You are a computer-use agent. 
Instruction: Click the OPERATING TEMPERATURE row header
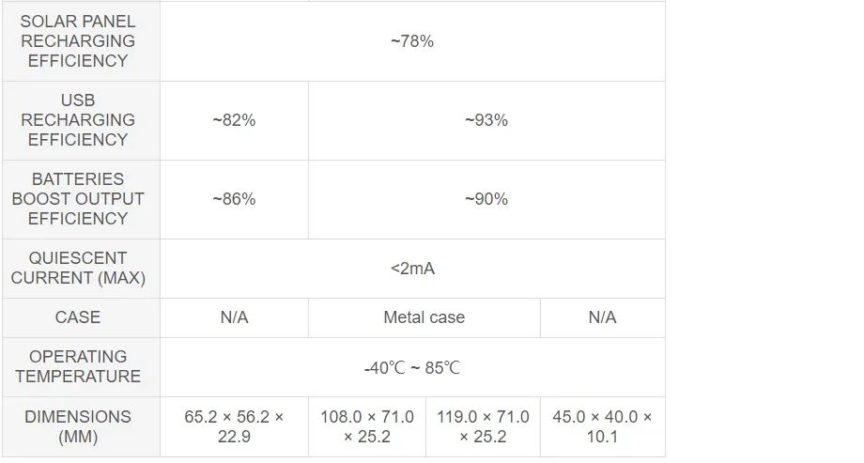click(78, 366)
